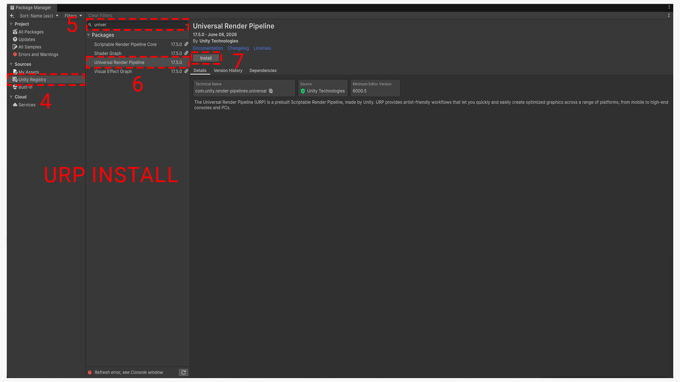Screen dimensions: 680x382
Task: Collapse the Sources section arrow
Action: point(11,64)
